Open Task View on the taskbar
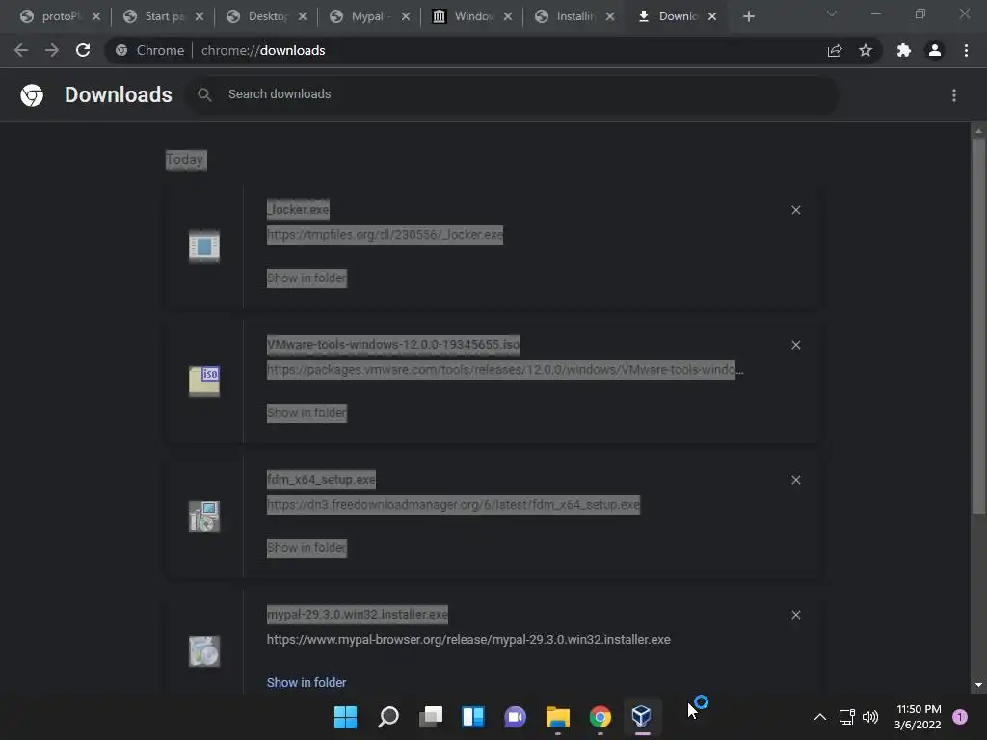 click(x=431, y=717)
